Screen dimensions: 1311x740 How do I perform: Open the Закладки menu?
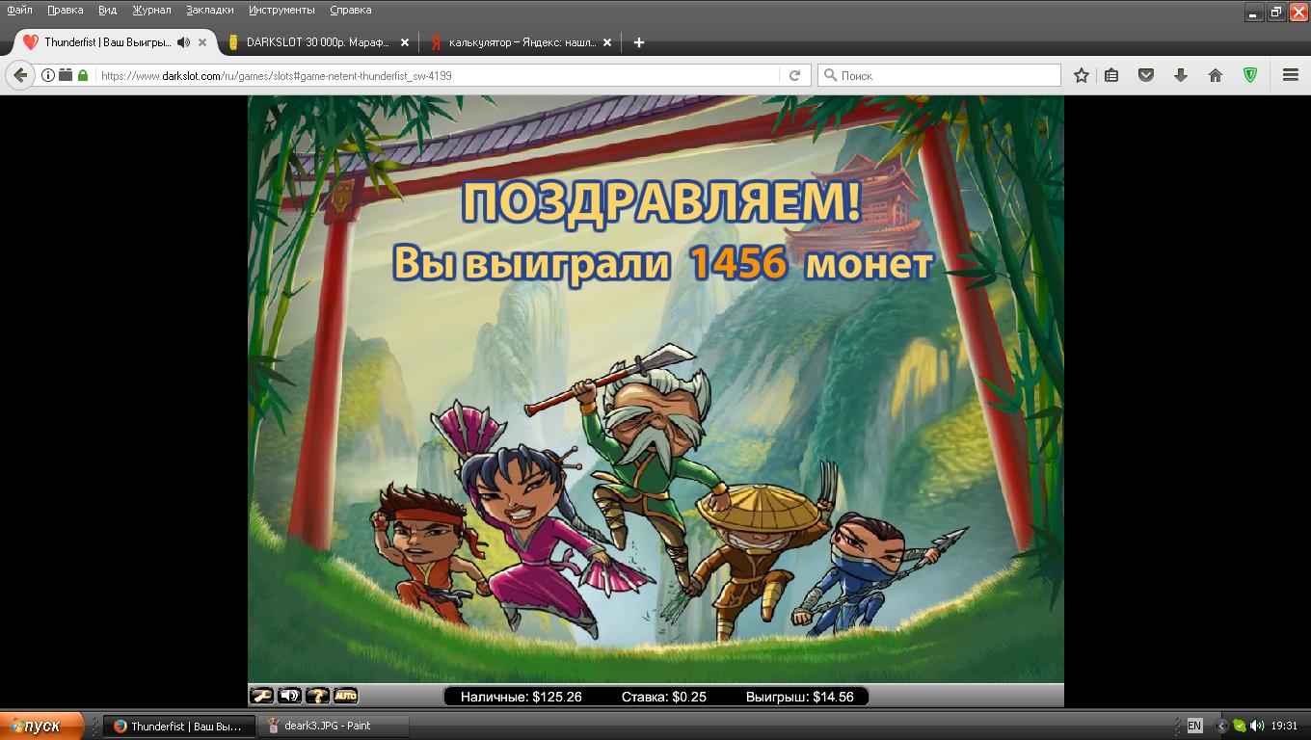coord(209,10)
